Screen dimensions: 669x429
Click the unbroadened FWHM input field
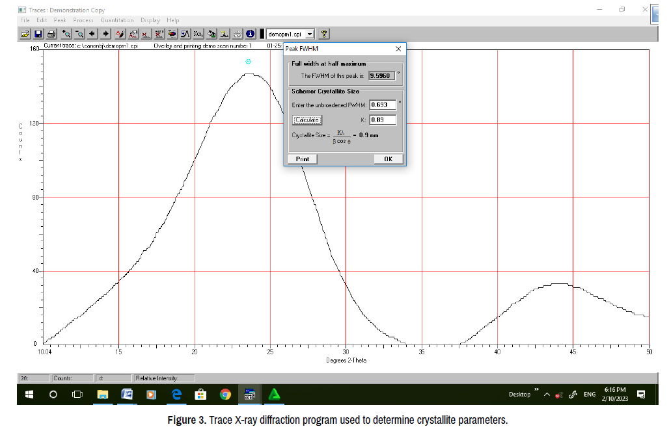pyautogui.click(x=382, y=105)
